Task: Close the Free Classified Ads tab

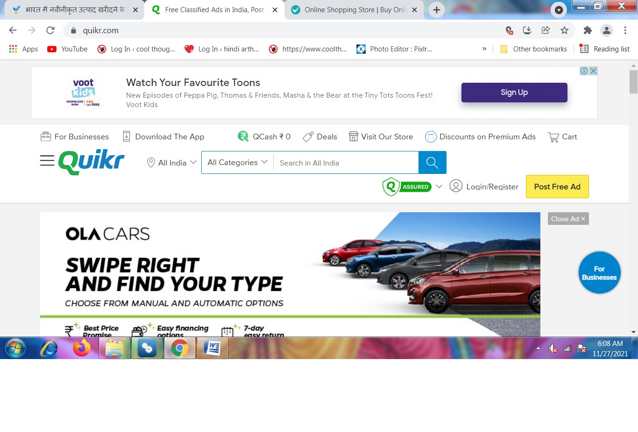Action: [275, 10]
